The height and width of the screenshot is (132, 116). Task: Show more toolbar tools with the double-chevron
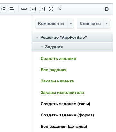tap(60, 9)
